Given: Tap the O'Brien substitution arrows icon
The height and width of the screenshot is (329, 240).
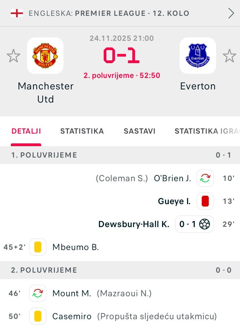Looking at the screenshot, I should pyautogui.click(x=205, y=178).
